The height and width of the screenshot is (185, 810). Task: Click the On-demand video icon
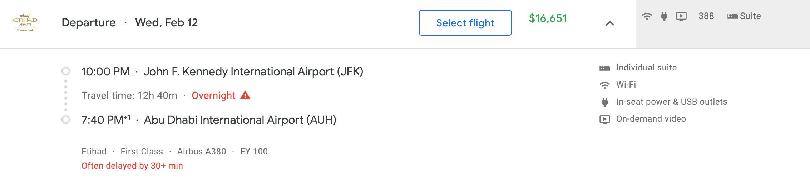click(x=604, y=119)
